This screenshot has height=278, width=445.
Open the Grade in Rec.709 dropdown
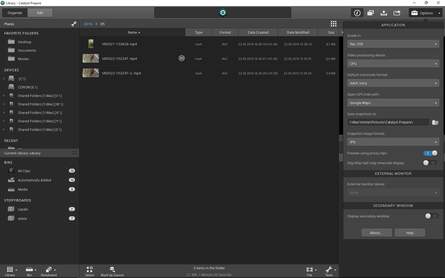pyautogui.click(x=393, y=44)
